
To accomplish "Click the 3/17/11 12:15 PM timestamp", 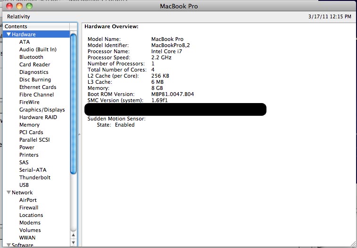I will (x=330, y=16).
